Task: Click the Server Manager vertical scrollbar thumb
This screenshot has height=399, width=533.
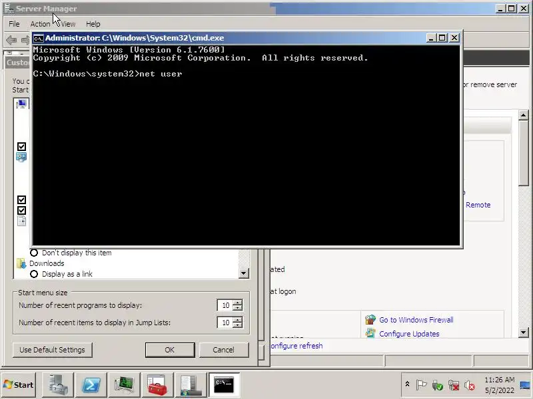Action: pyautogui.click(x=524, y=153)
